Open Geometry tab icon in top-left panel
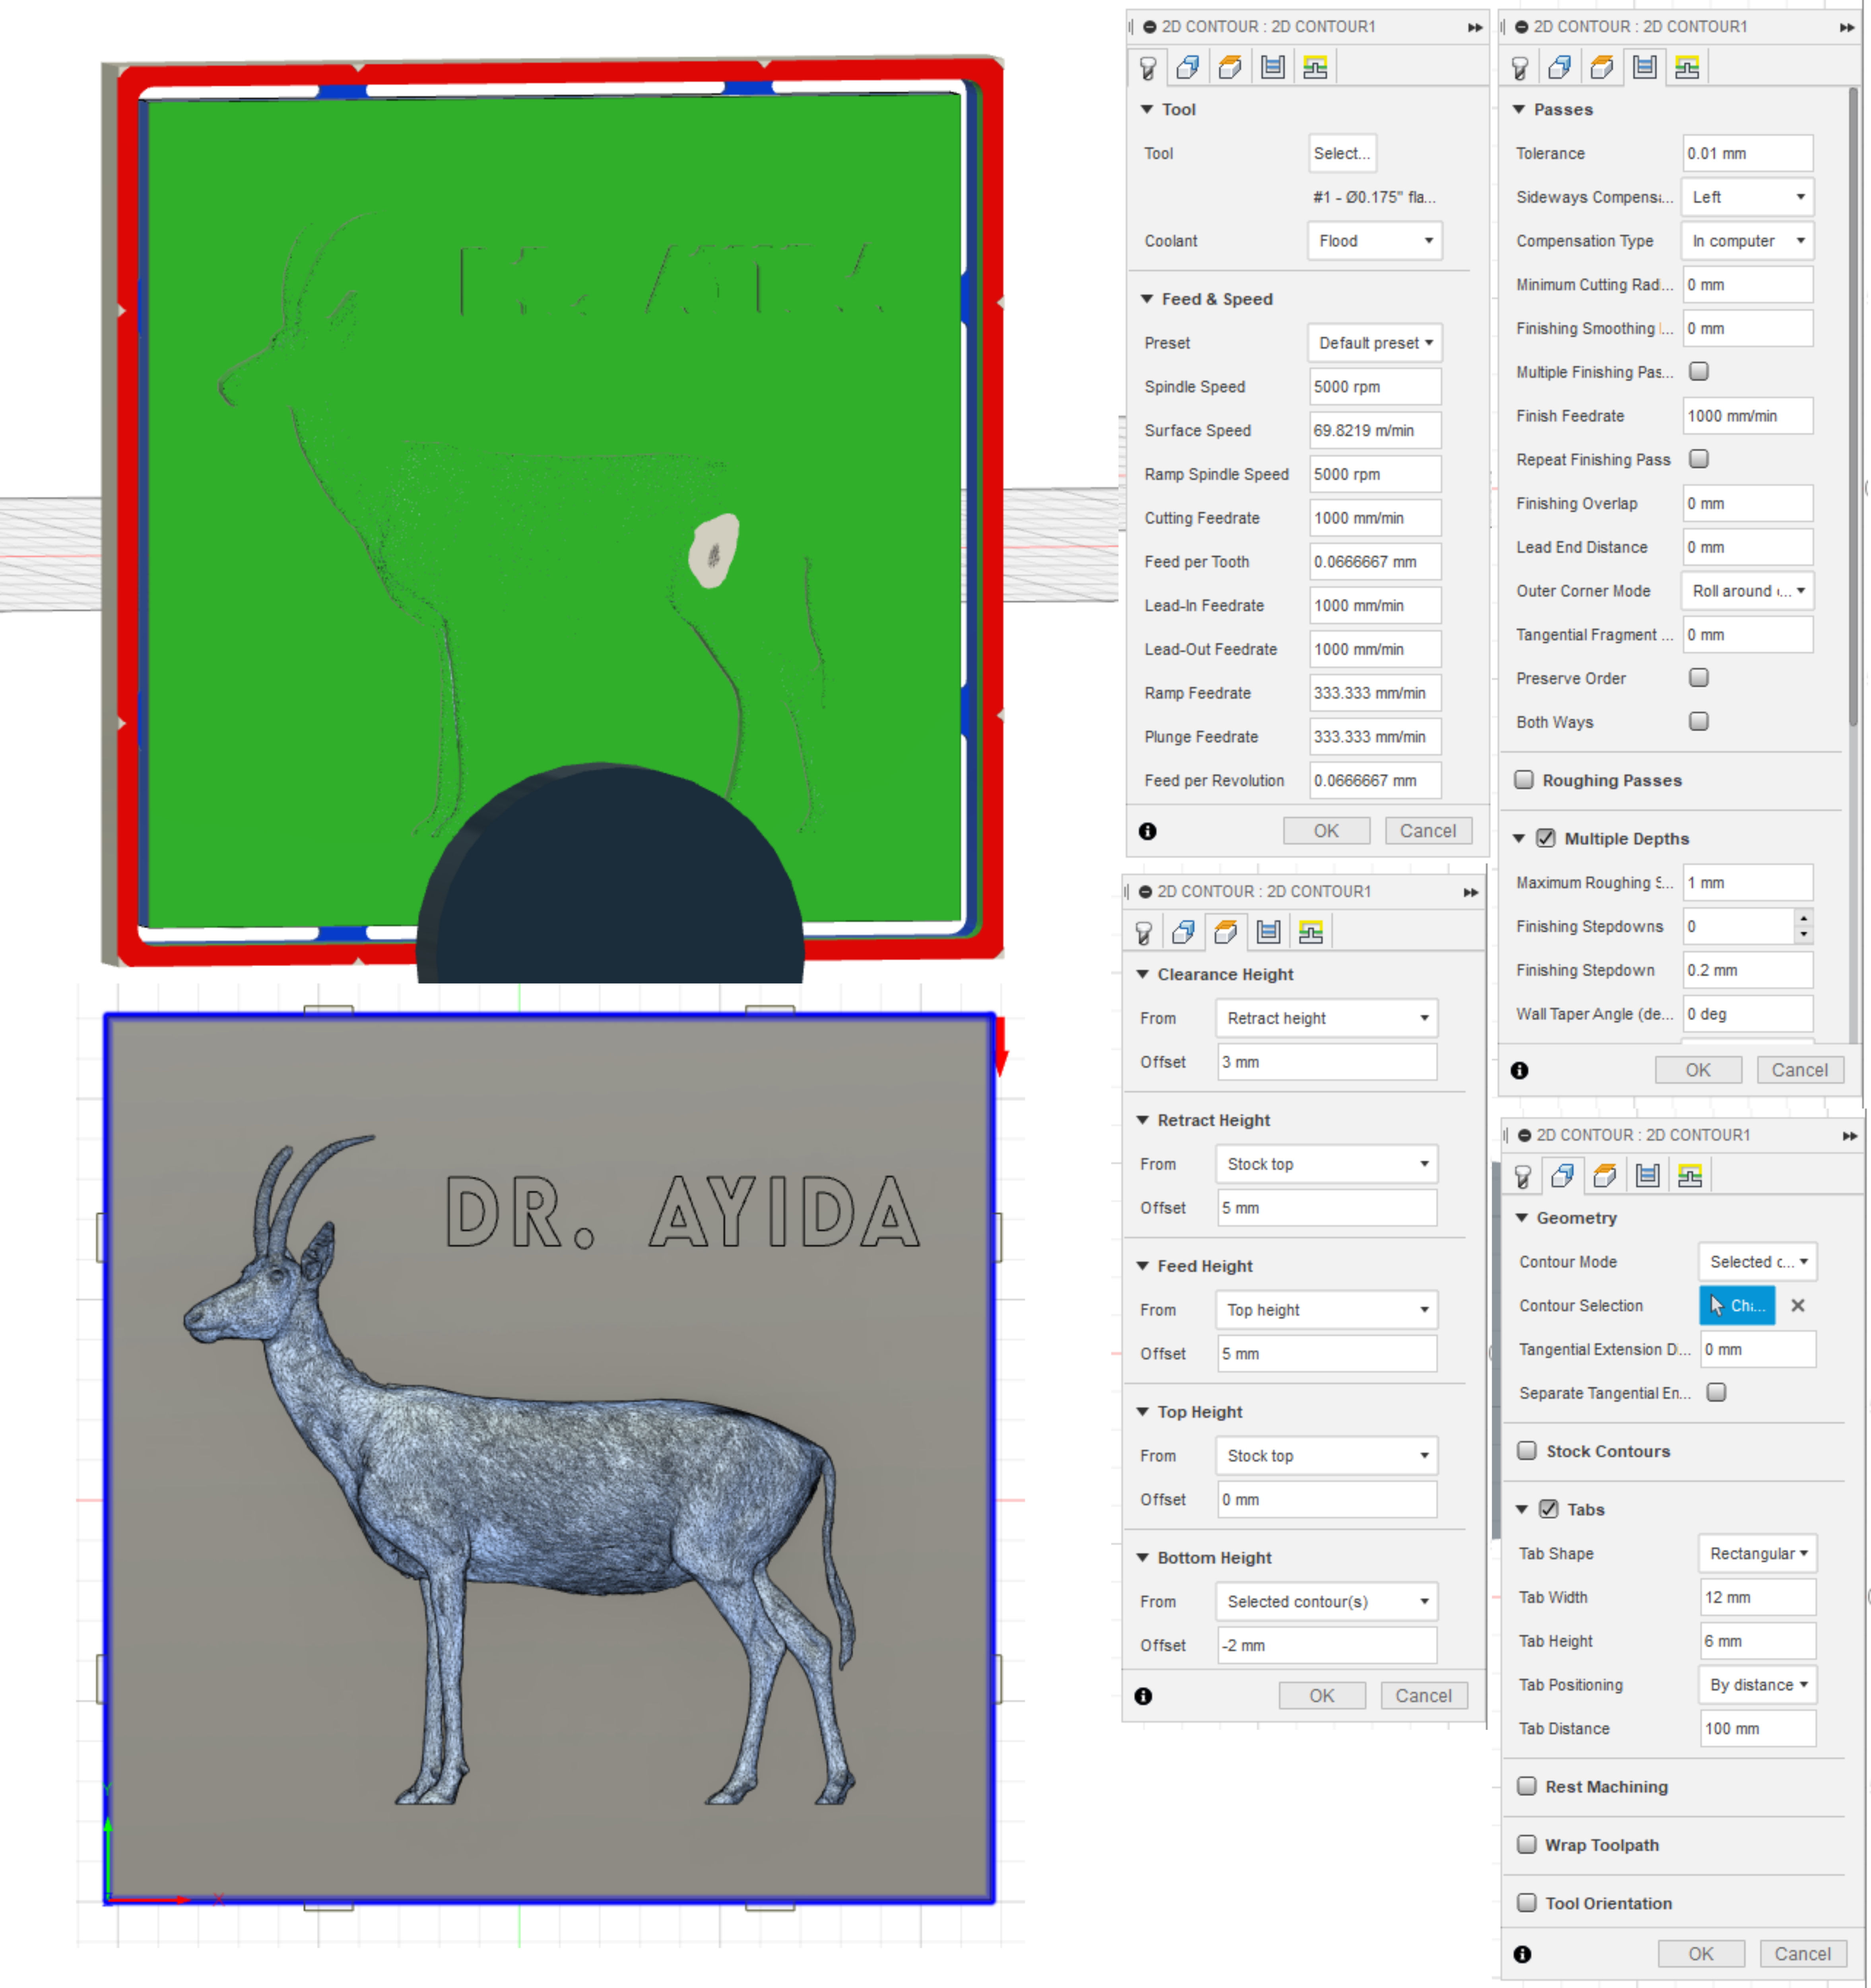 [x=1188, y=68]
